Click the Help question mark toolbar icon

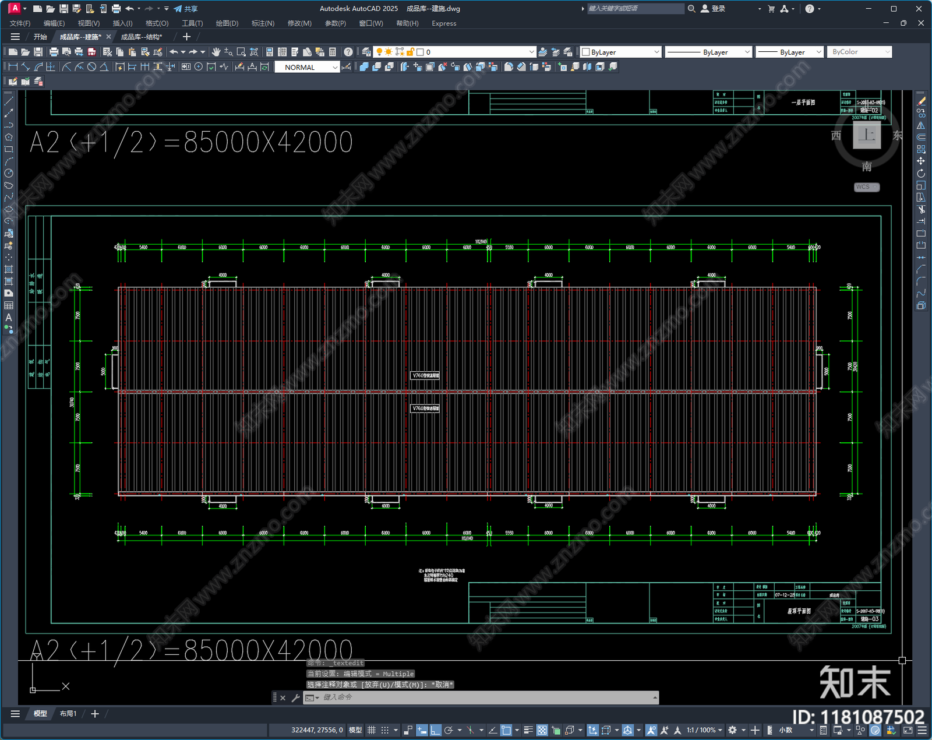[x=348, y=52]
